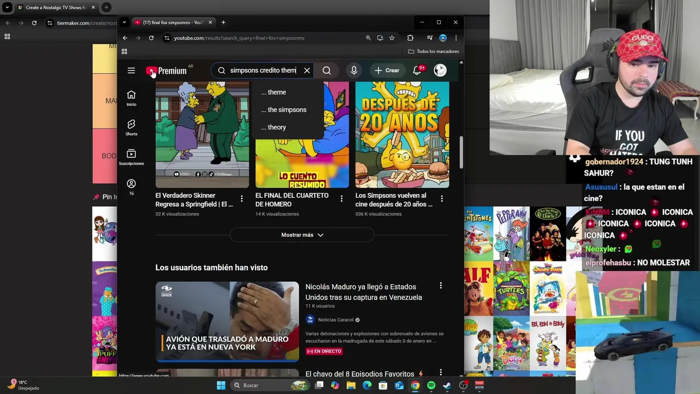Open Los Simpsons vuelven al cine thumbnail
The width and height of the screenshot is (700, 394).
click(x=402, y=135)
